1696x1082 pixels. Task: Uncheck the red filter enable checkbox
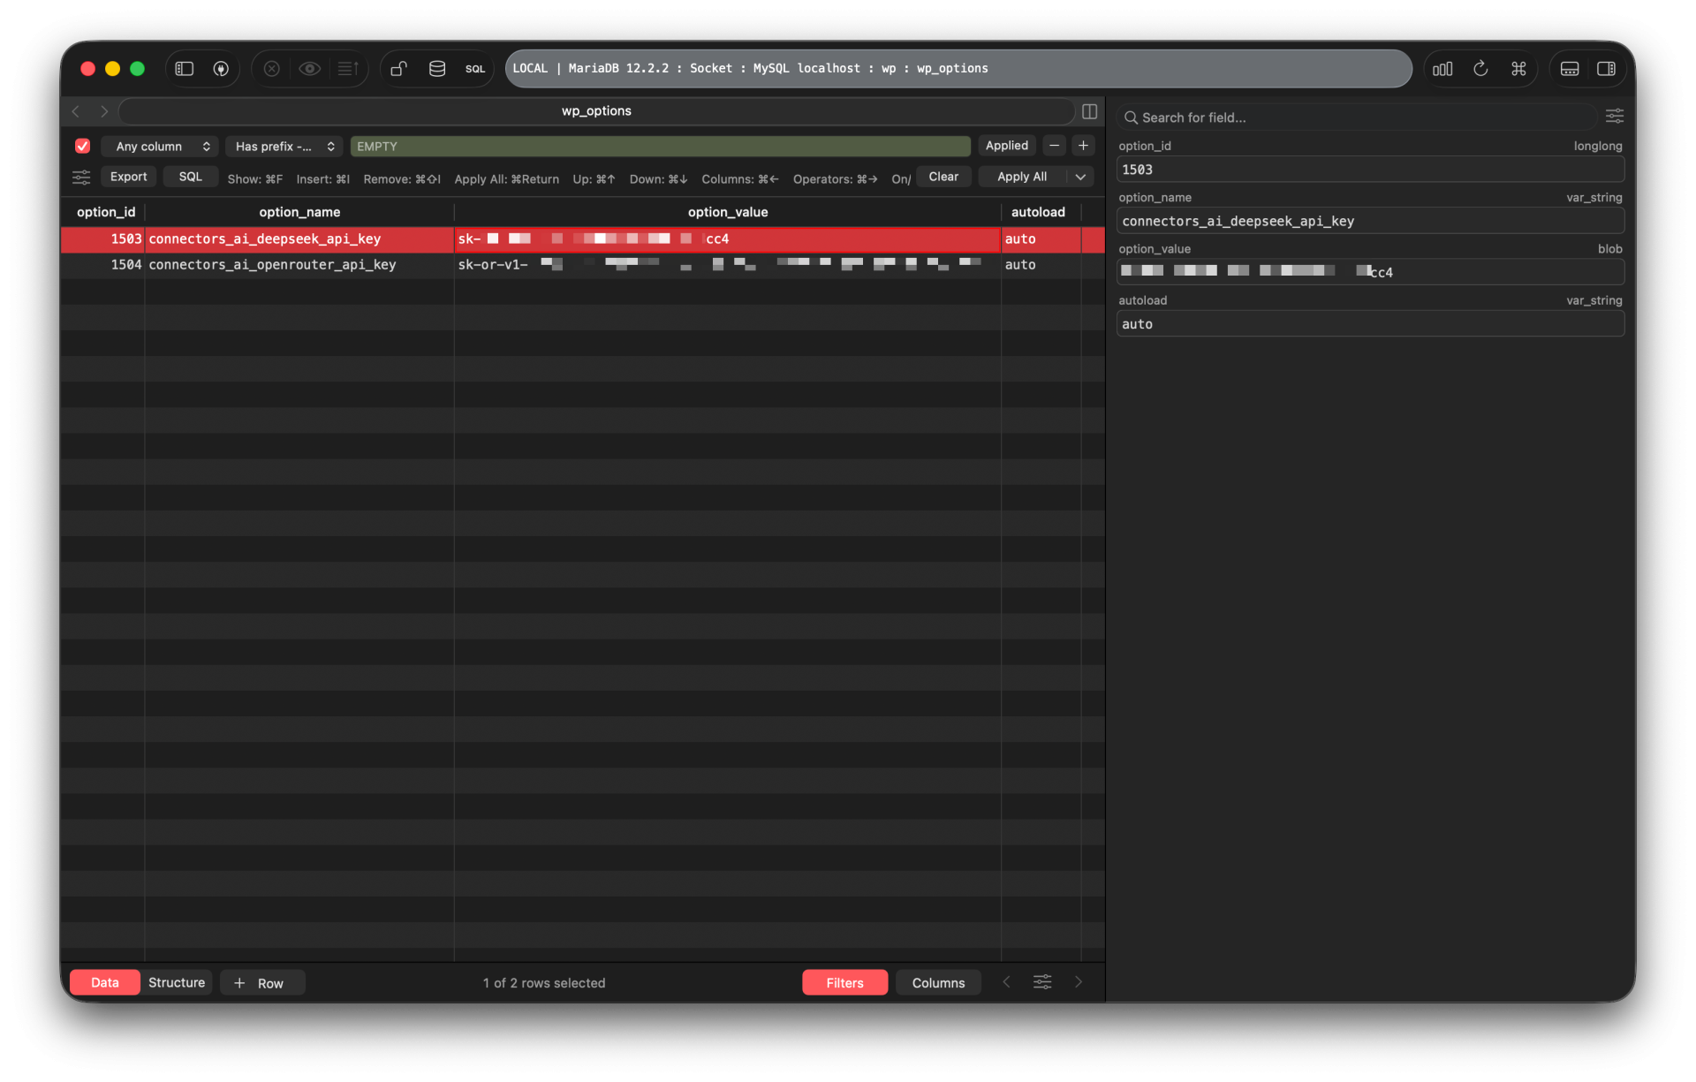coord(82,147)
